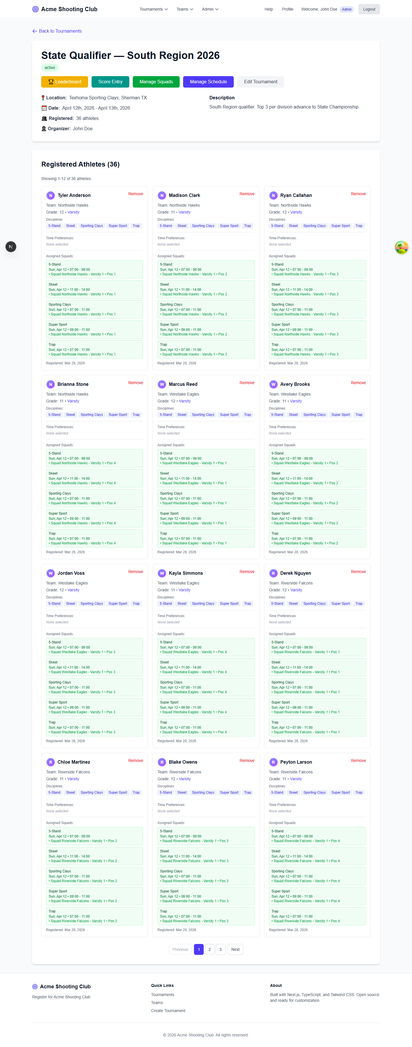This screenshot has width=412, height=1047.
Task: Click the Acme Shooting Club target logo
Action: (x=35, y=9)
